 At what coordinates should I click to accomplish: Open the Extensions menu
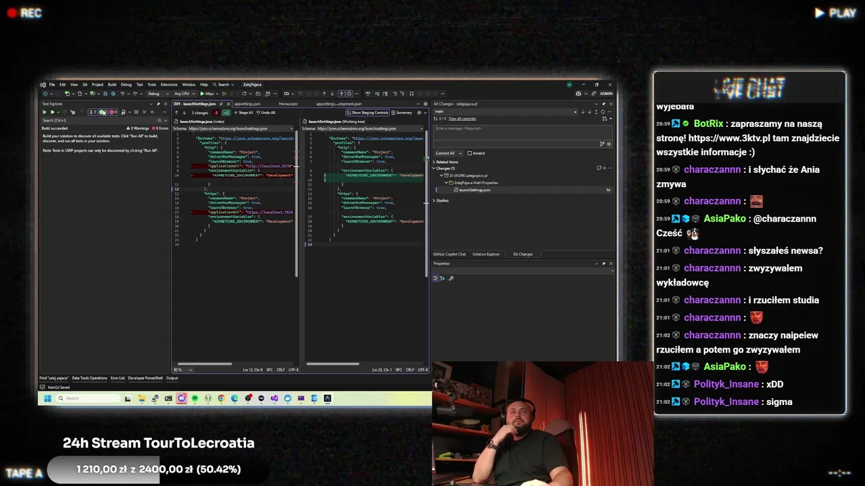[169, 84]
